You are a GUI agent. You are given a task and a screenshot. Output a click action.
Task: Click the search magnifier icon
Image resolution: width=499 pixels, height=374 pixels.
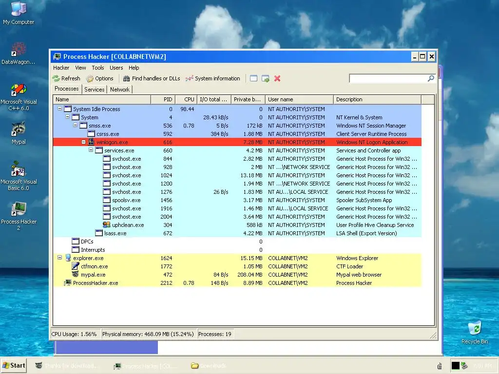pyautogui.click(x=431, y=78)
